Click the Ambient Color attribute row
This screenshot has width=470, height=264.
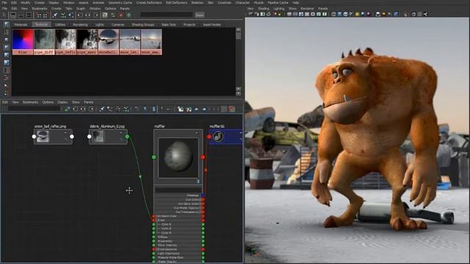pyautogui.click(x=178, y=216)
